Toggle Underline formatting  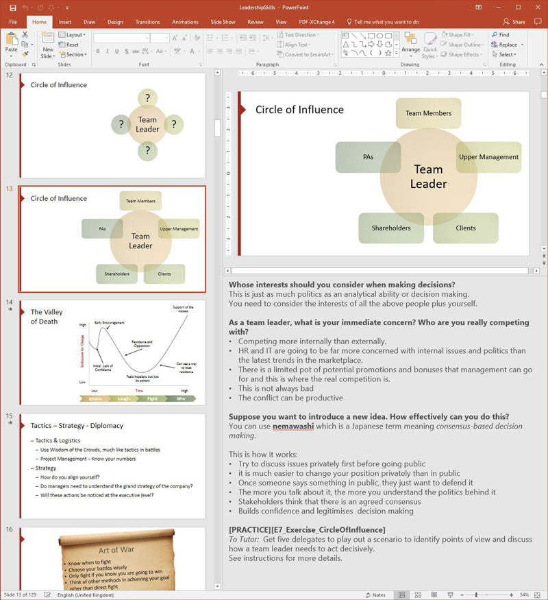(x=116, y=51)
